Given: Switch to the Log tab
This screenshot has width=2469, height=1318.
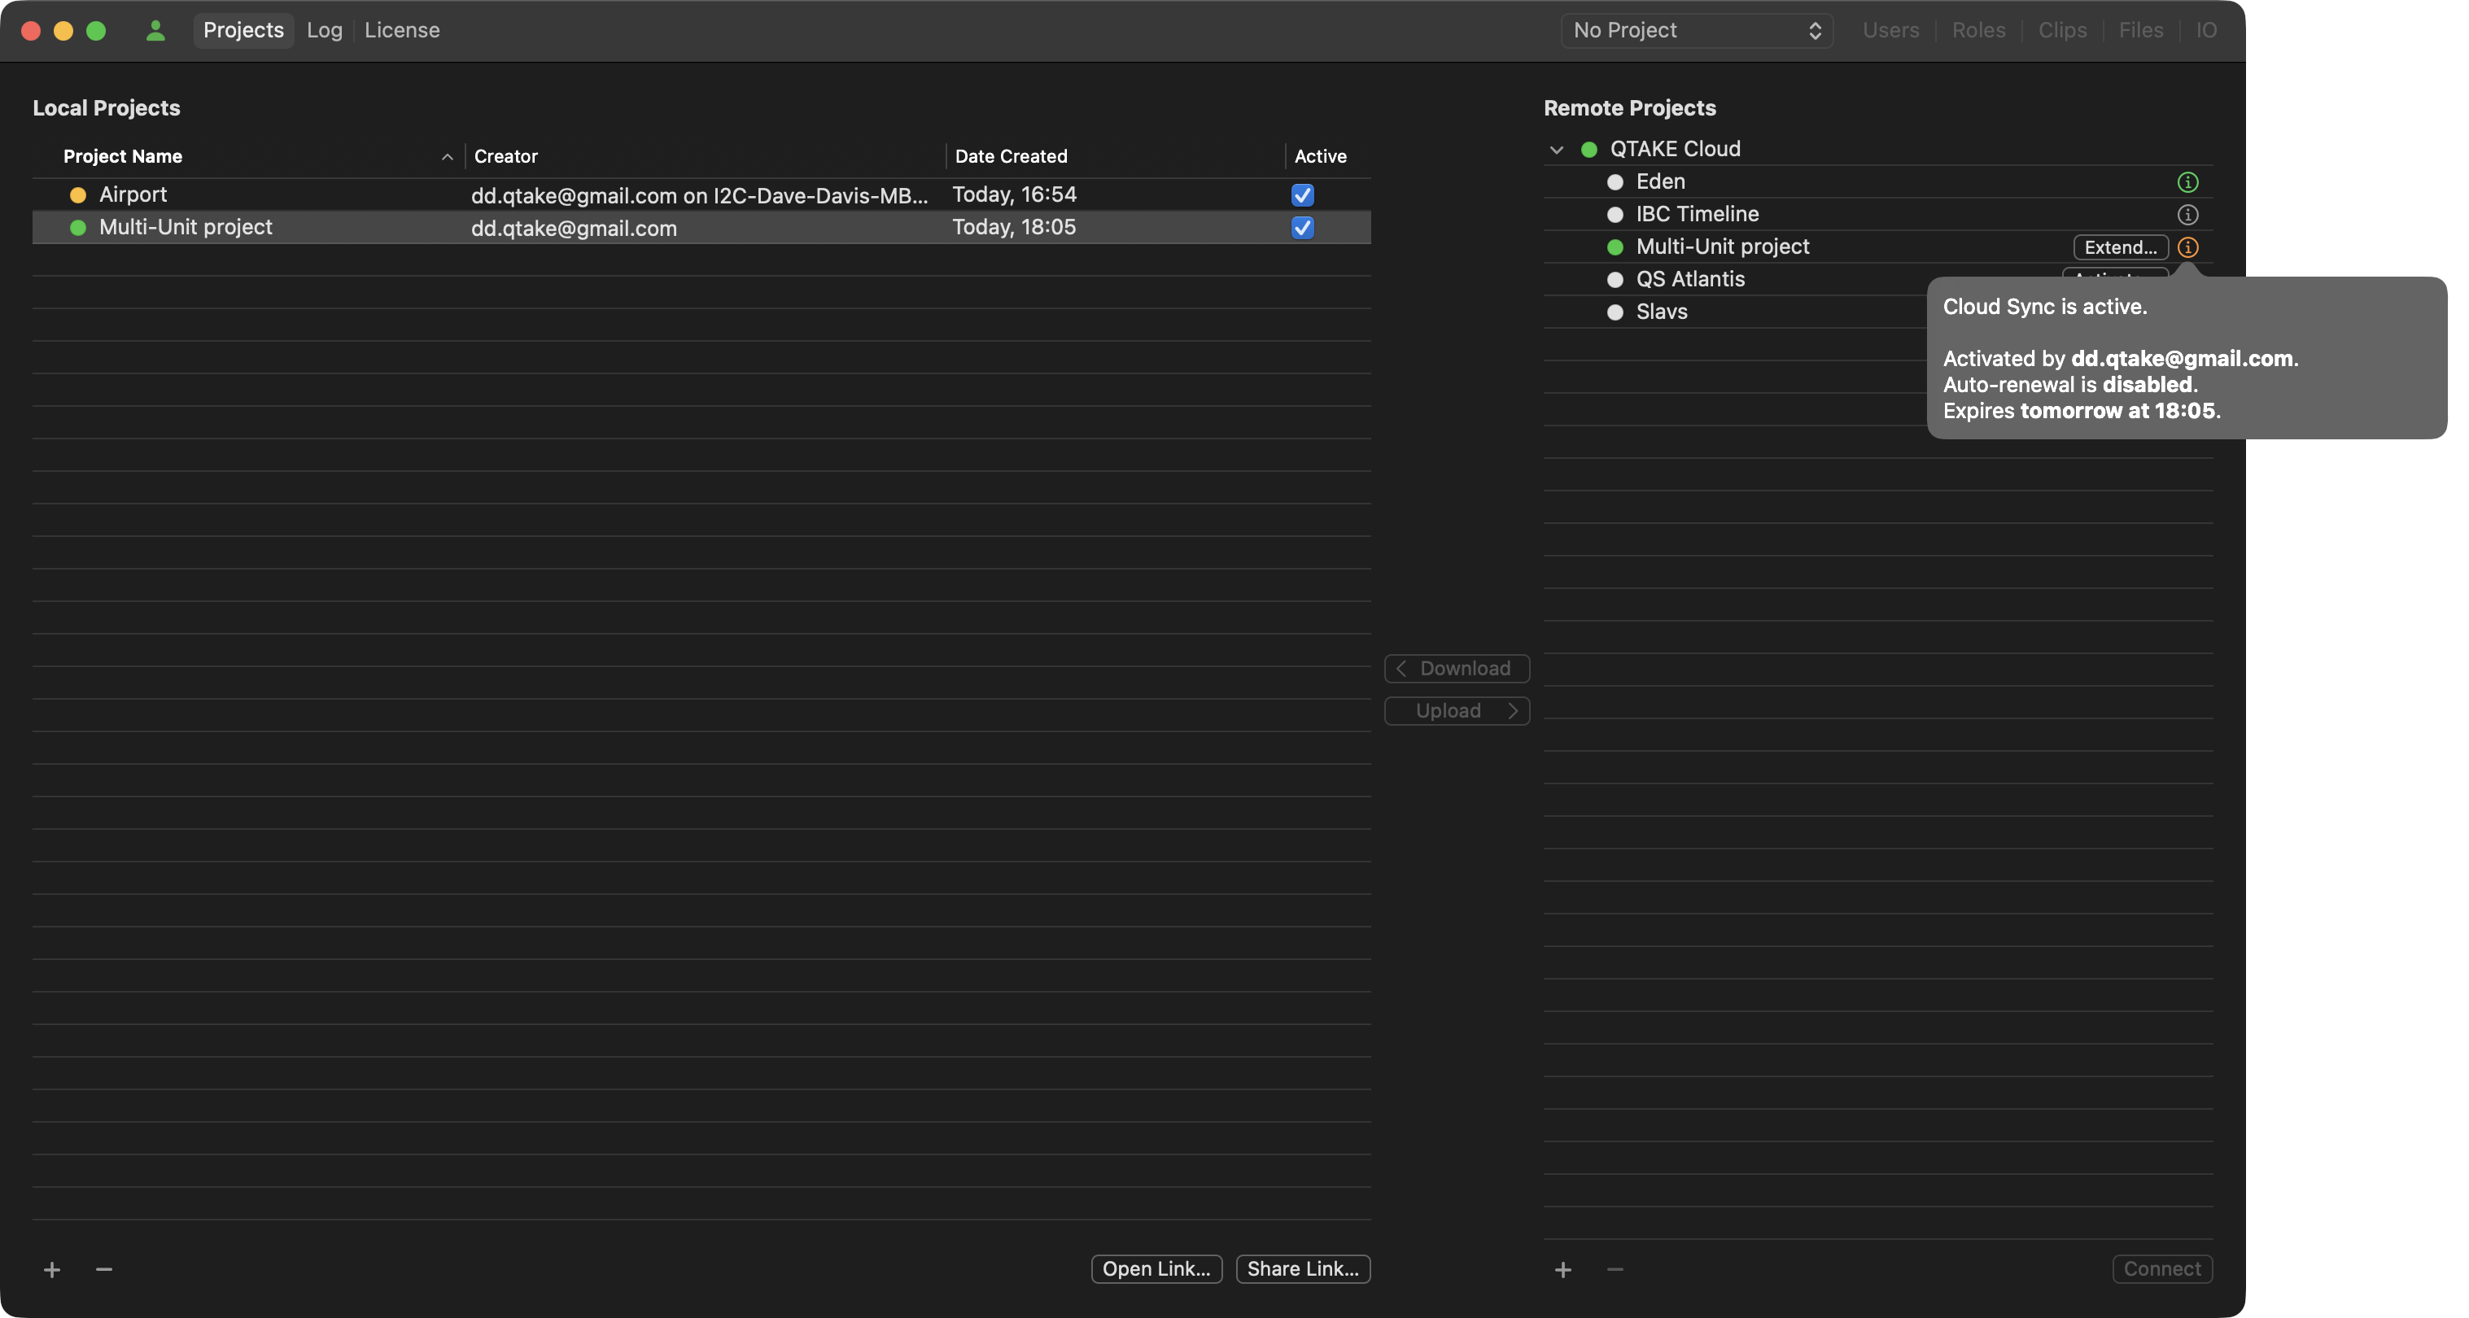Looking at the screenshot, I should pyautogui.click(x=324, y=31).
